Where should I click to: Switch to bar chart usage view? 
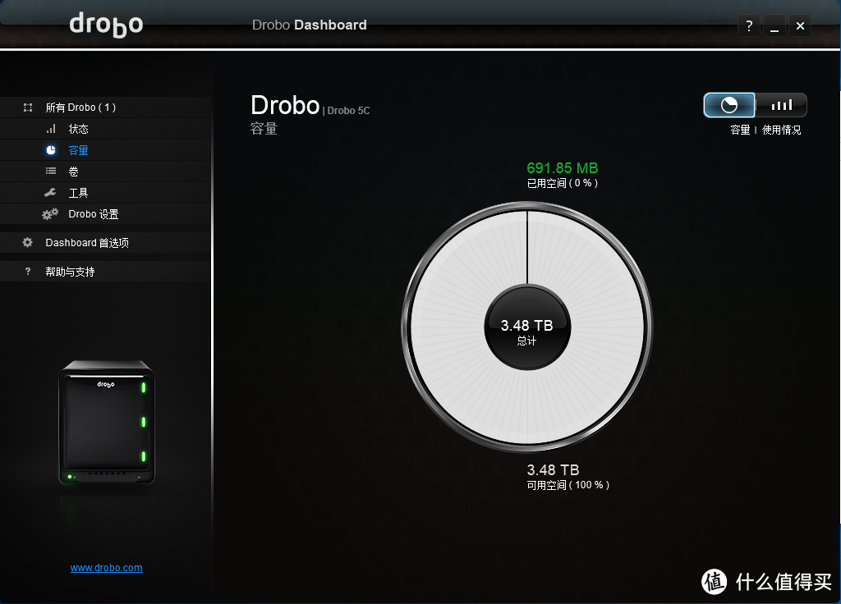[781, 105]
